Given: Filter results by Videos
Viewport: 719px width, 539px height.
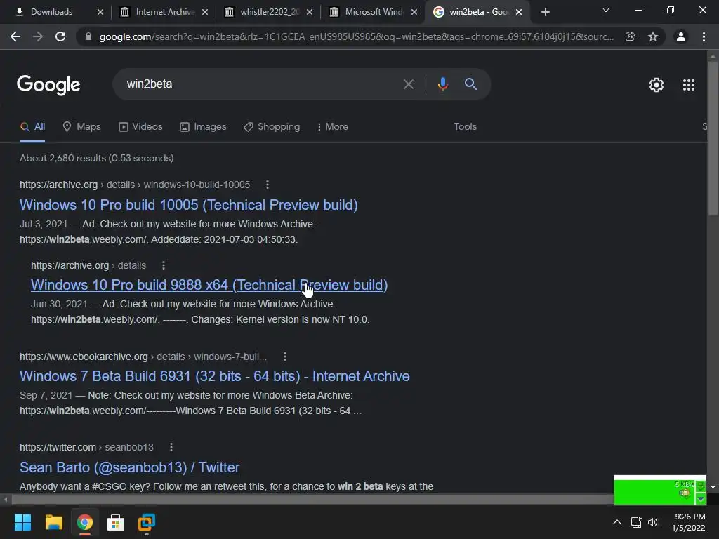Looking at the screenshot, I should click(x=140, y=127).
